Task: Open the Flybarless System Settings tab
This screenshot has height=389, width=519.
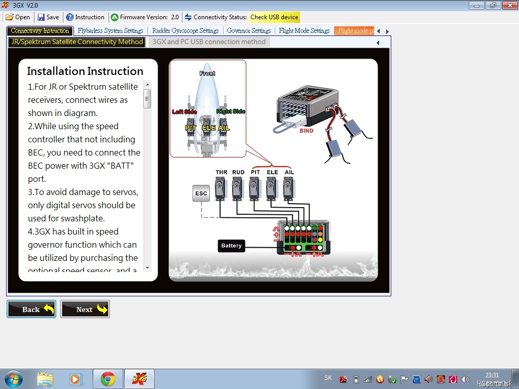Action: coord(110,31)
